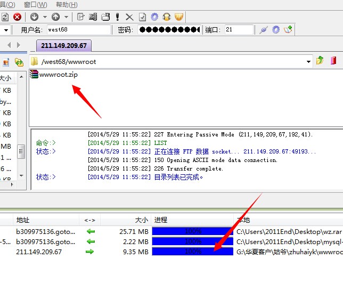Click the red stop/abort icon
This screenshot has width=343, height=283.
[17, 17]
